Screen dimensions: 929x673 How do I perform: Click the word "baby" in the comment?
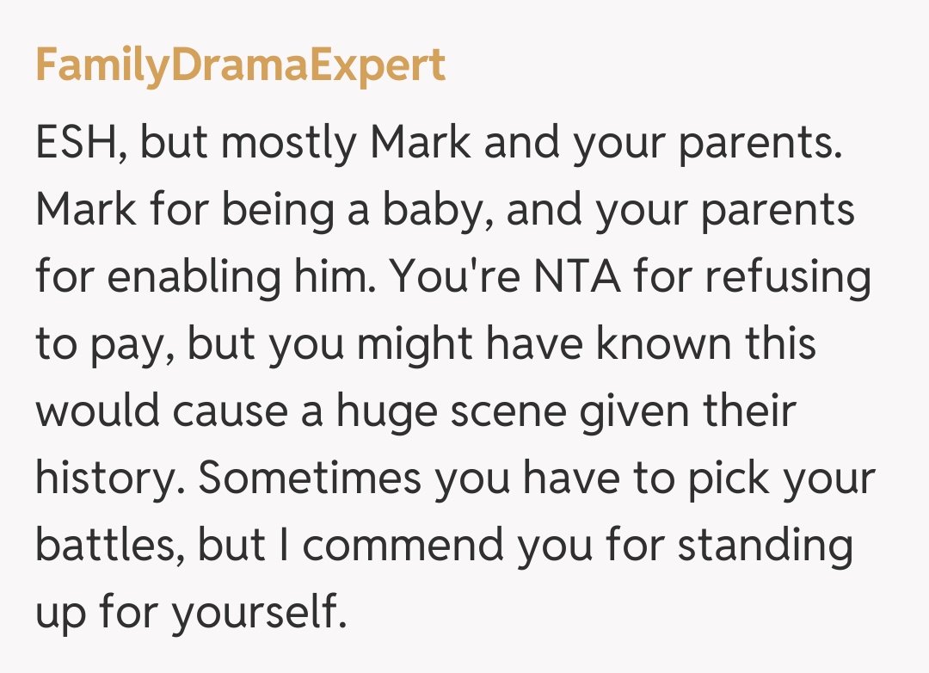click(x=425, y=212)
